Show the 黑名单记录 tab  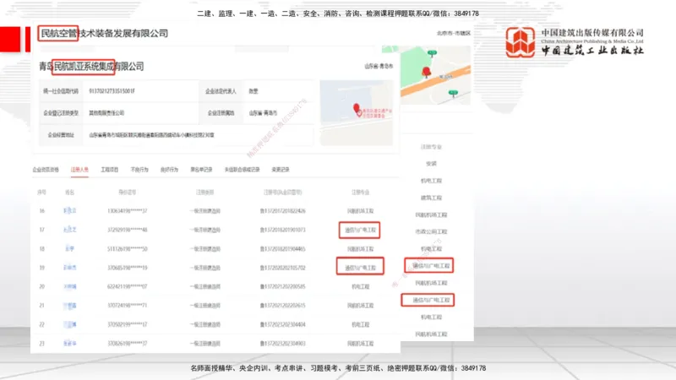click(x=201, y=170)
